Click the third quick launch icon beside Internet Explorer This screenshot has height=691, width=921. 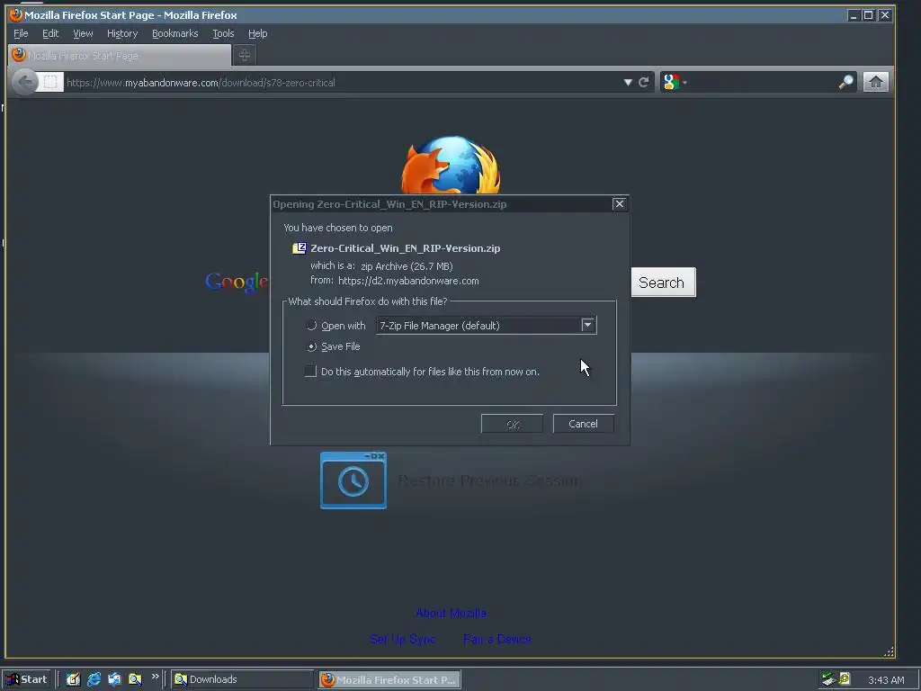114,679
